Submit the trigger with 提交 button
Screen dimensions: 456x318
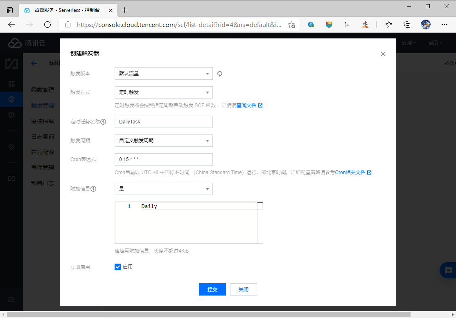(x=212, y=289)
